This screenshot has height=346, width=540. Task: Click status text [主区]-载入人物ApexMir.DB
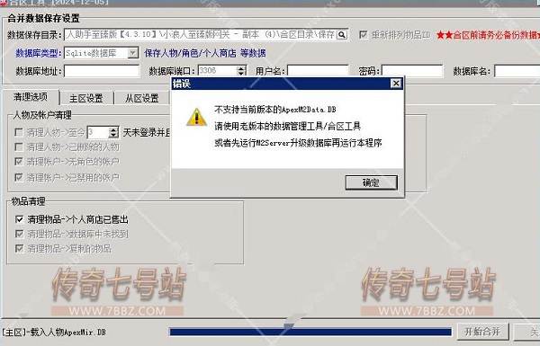pos(54,333)
